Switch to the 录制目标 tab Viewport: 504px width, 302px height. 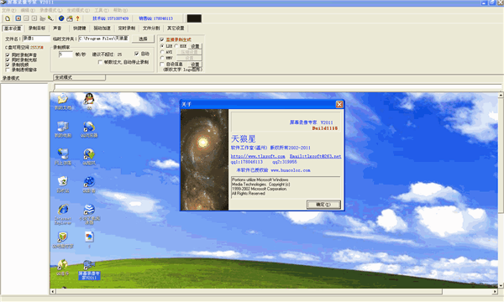pyautogui.click(x=37, y=29)
